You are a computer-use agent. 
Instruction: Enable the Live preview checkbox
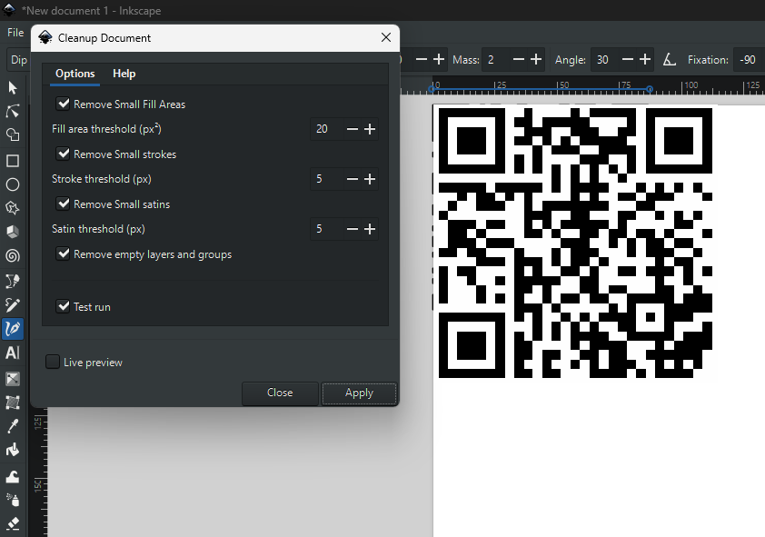point(53,362)
